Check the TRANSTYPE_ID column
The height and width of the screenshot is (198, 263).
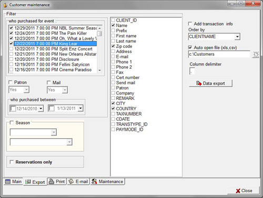113,124
